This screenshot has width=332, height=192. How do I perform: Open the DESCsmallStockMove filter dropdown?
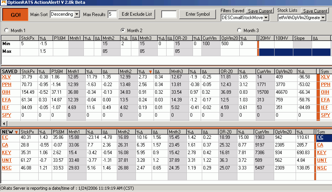267,18
